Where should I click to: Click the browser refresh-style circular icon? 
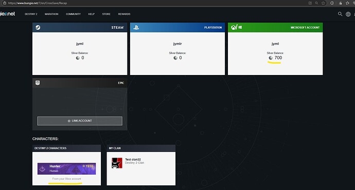pyautogui.click(x=332, y=3)
